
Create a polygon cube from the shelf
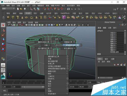13,17
